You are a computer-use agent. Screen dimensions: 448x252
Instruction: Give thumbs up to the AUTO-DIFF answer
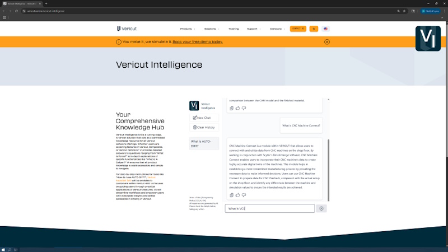point(237,108)
